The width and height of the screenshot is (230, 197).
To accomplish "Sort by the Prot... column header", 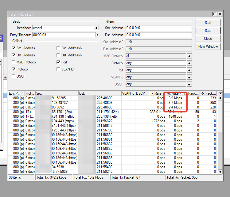I will pyautogui.click(x=30, y=93).
